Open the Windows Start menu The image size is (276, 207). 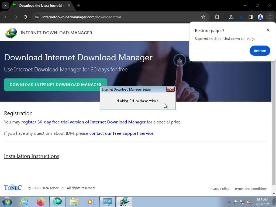[x=7, y=202]
